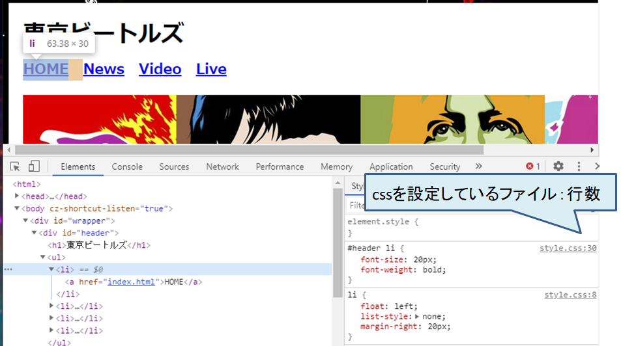The width and height of the screenshot is (621, 346).
Task: Click index.html href in DOM tree
Action: click(x=131, y=282)
